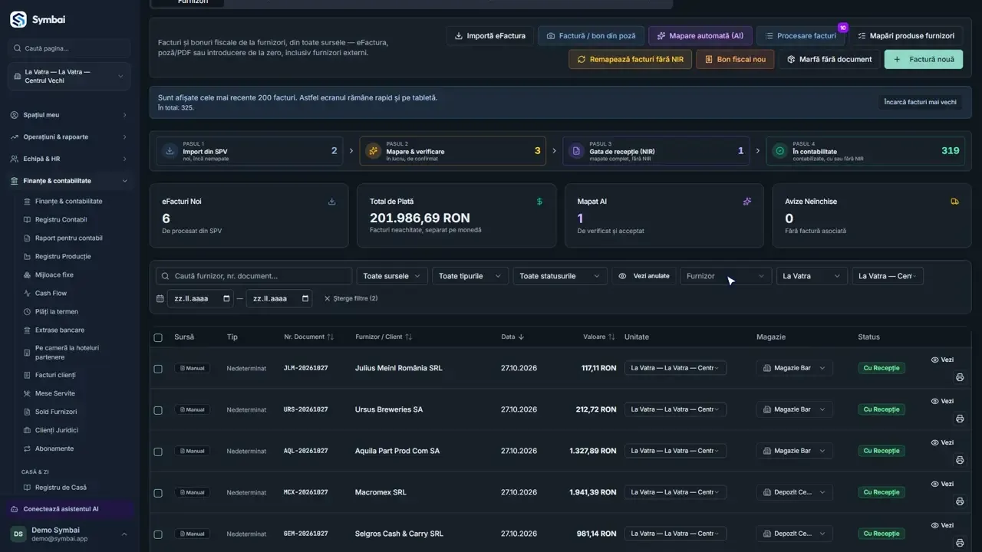
Task: Open Registru Contabil in the sidebar
Action: click(61, 220)
